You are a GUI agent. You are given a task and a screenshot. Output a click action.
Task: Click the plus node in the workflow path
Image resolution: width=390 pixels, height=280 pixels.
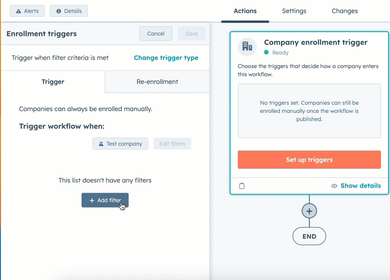point(309,210)
